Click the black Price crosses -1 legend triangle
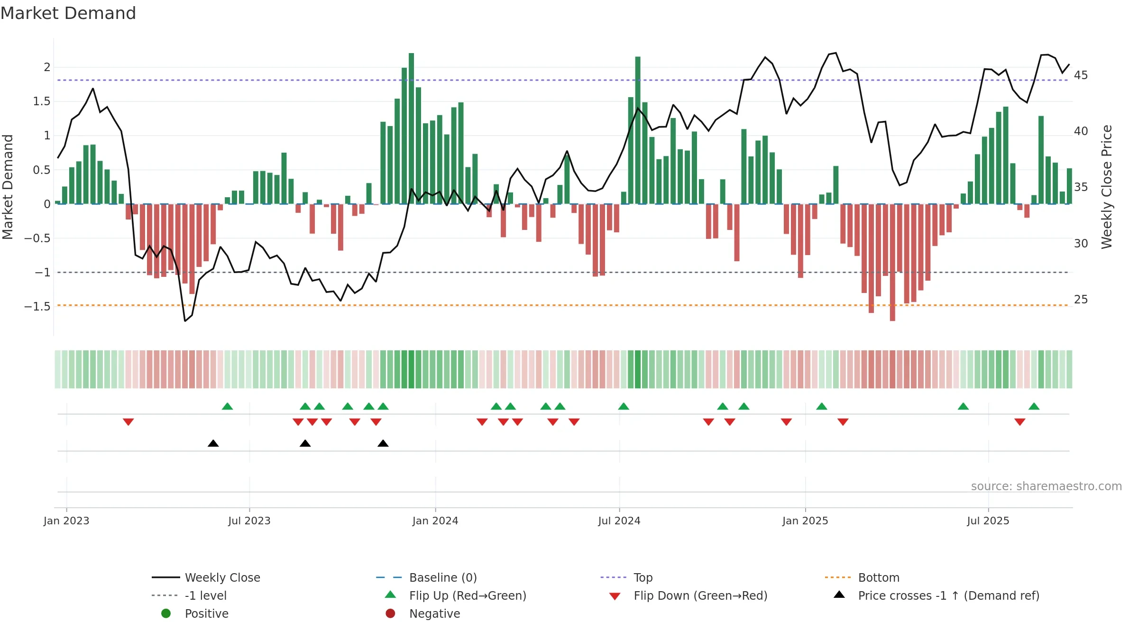This screenshot has height=640, width=1138. [x=839, y=594]
